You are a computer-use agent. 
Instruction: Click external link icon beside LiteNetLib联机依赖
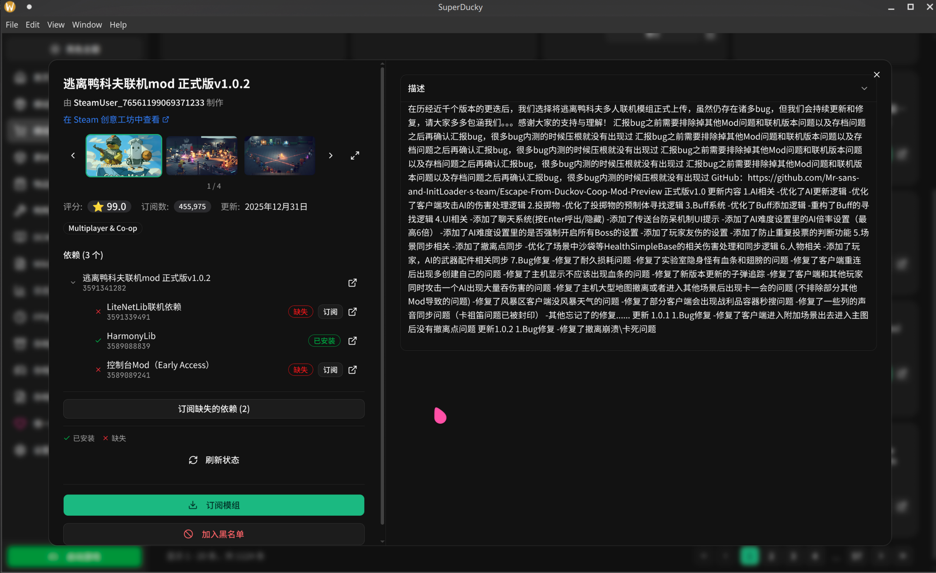tap(352, 311)
